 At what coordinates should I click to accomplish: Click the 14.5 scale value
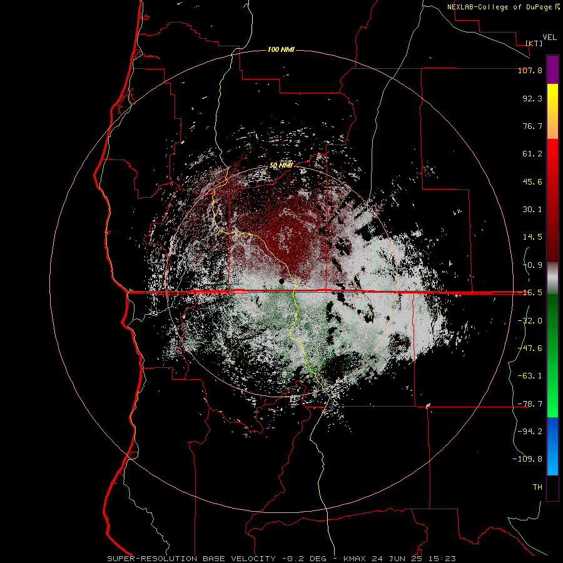[532, 237]
